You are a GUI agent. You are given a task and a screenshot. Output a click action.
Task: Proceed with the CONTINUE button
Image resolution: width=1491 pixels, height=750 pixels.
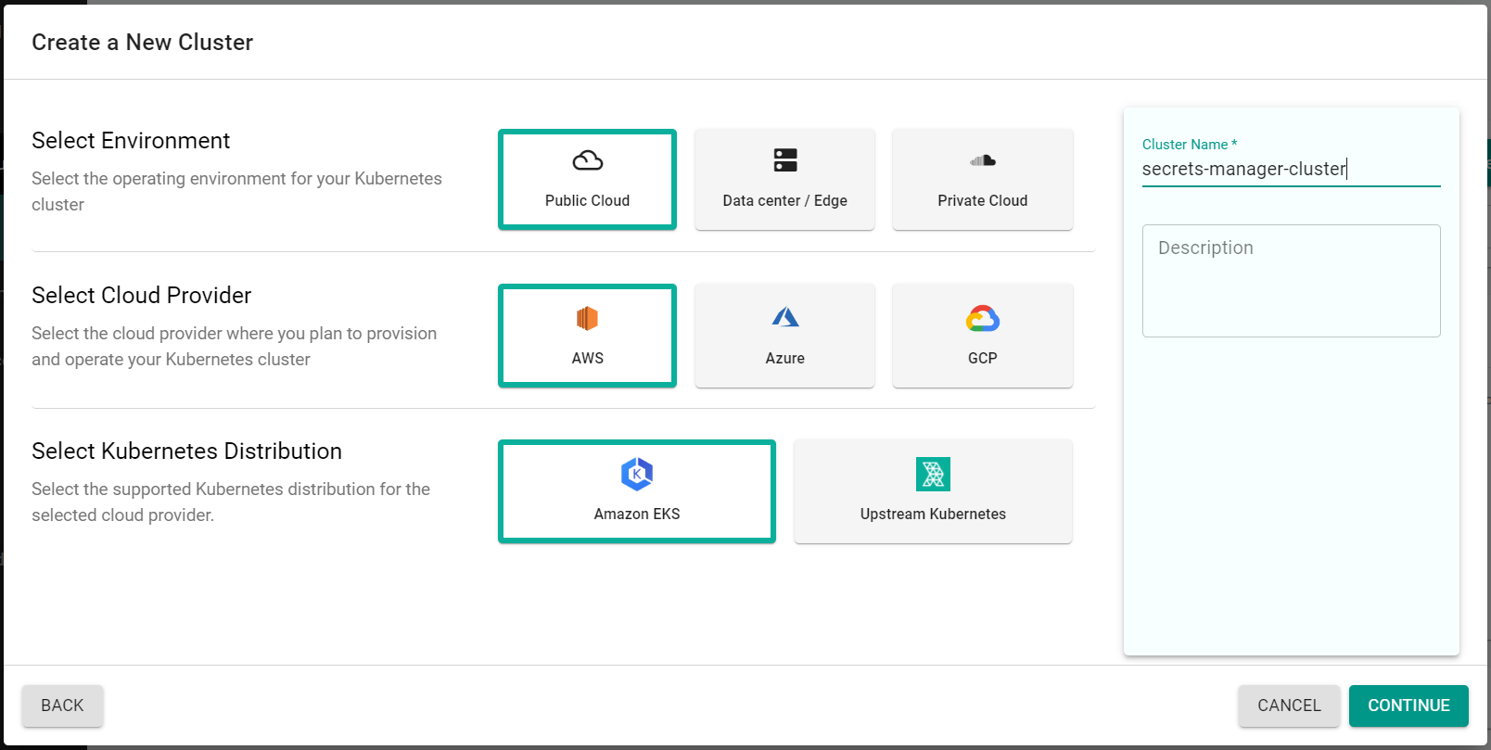[x=1408, y=706]
